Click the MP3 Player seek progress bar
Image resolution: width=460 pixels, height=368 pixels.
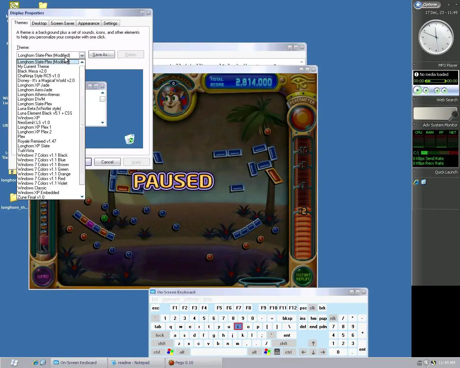[436, 81]
